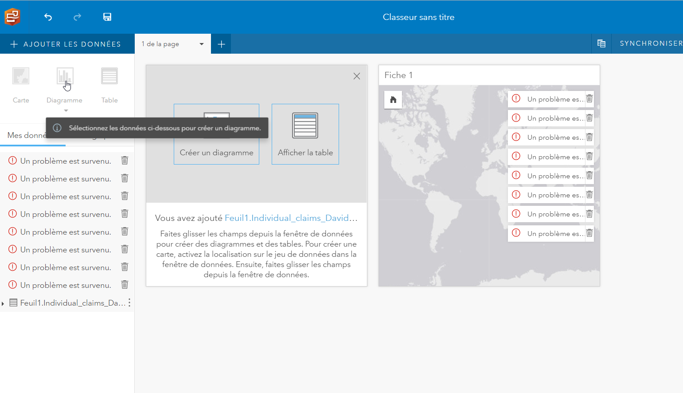The width and height of the screenshot is (683, 393).
Task: Click Afficher la table tile
Action: pyautogui.click(x=305, y=134)
